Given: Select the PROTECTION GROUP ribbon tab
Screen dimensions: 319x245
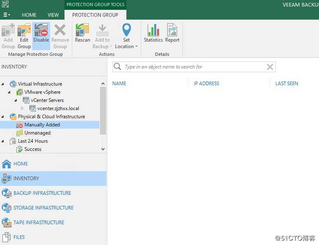Looking at the screenshot, I should [95, 15].
